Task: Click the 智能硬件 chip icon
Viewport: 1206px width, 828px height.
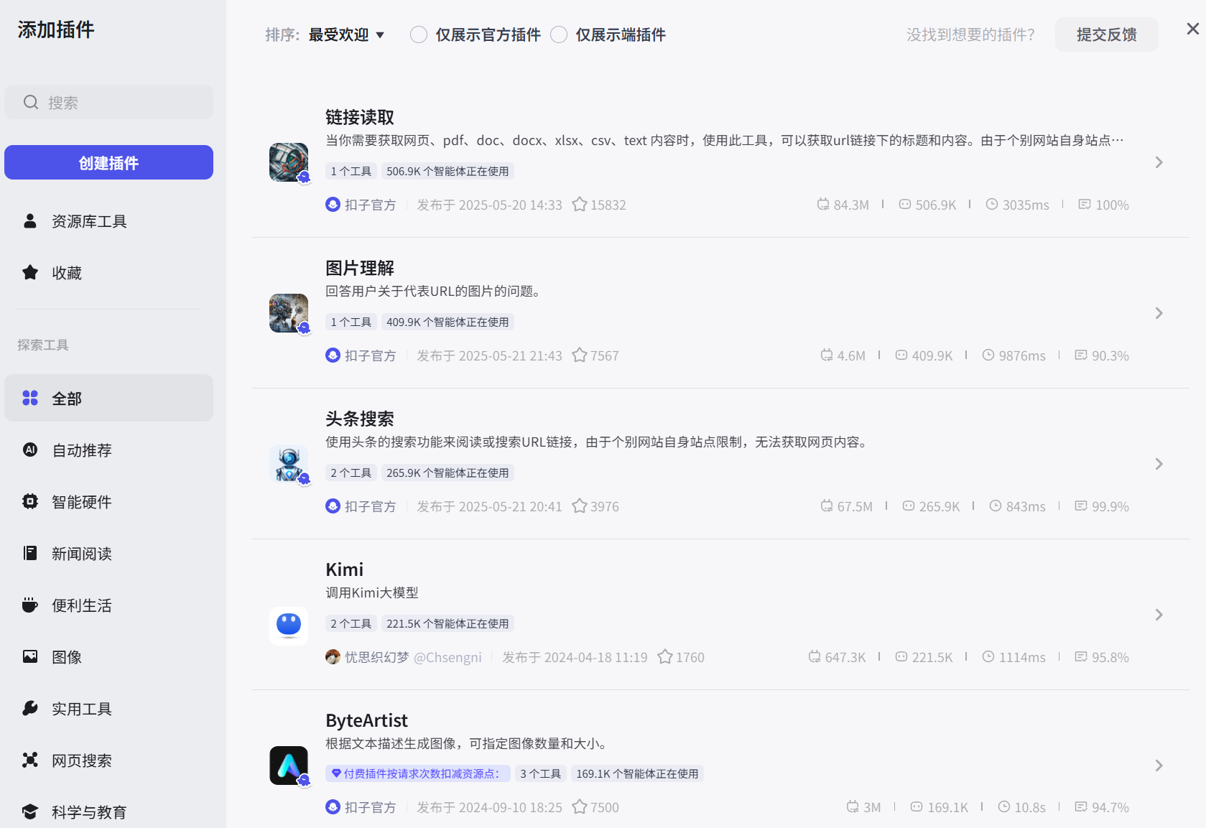Action: (x=30, y=501)
